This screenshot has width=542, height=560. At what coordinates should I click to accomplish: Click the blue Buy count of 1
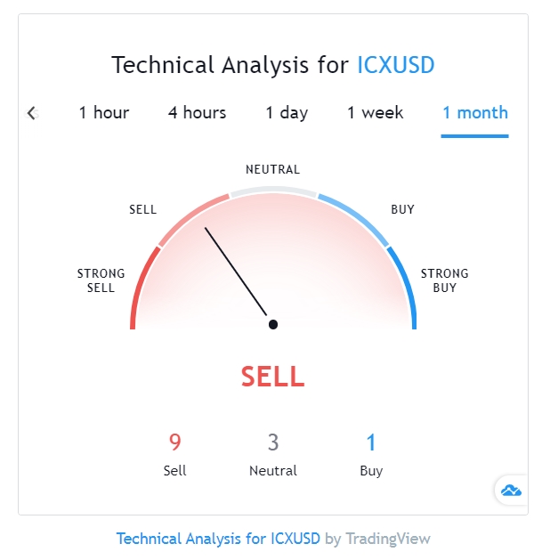tap(371, 442)
